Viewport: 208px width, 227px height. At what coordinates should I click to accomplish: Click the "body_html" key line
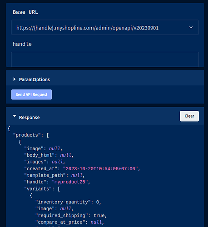pos(49,155)
